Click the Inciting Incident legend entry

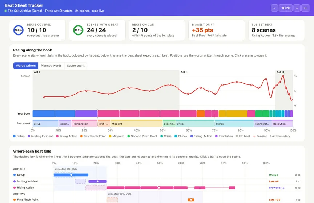[40, 136]
